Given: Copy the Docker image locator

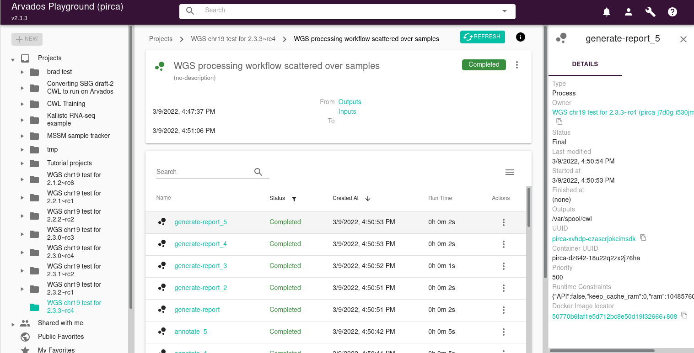Looking at the screenshot, I should click(684, 316).
